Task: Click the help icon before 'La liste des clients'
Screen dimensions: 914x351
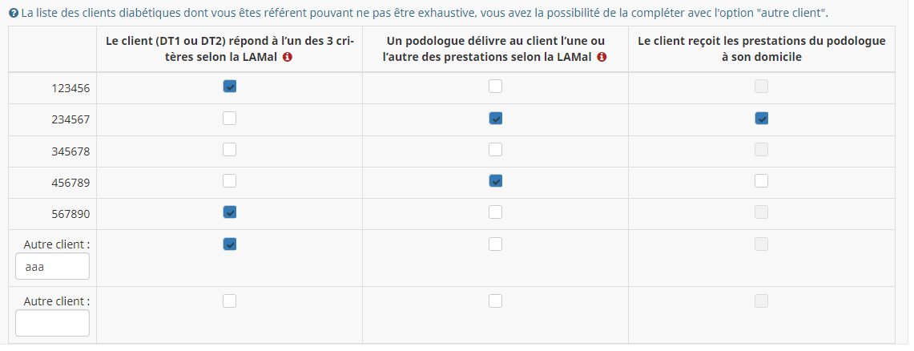Action: 14,13
